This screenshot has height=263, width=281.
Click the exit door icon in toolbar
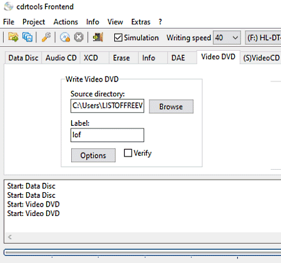point(97,38)
